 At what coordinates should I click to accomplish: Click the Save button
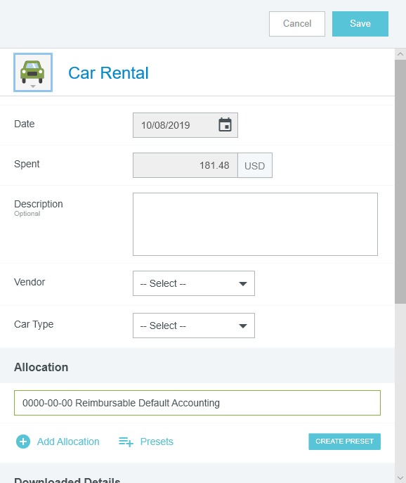[x=360, y=24]
